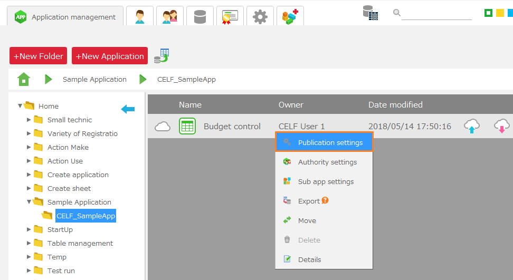The width and height of the screenshot is (513, 280).
Task: Expand the Table management folder
Action: pyautogui.click(x=29, y=243)
